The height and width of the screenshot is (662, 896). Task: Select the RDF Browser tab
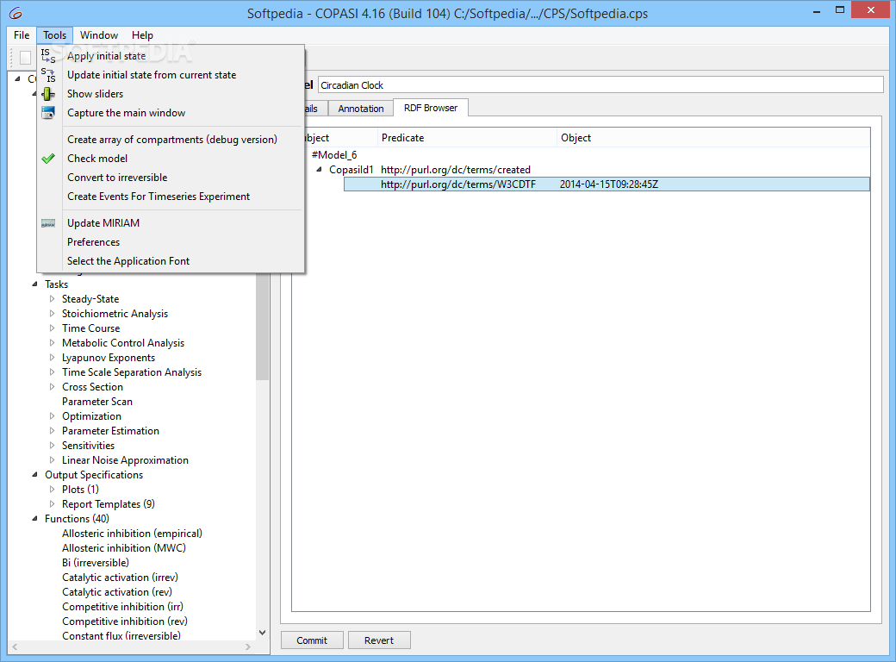[431, 108]
